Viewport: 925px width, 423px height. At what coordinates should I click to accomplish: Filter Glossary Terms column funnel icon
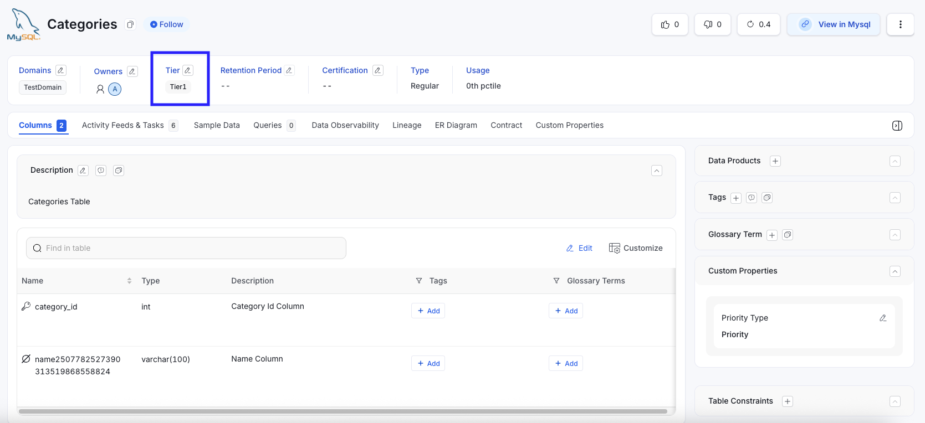[556, 281]
